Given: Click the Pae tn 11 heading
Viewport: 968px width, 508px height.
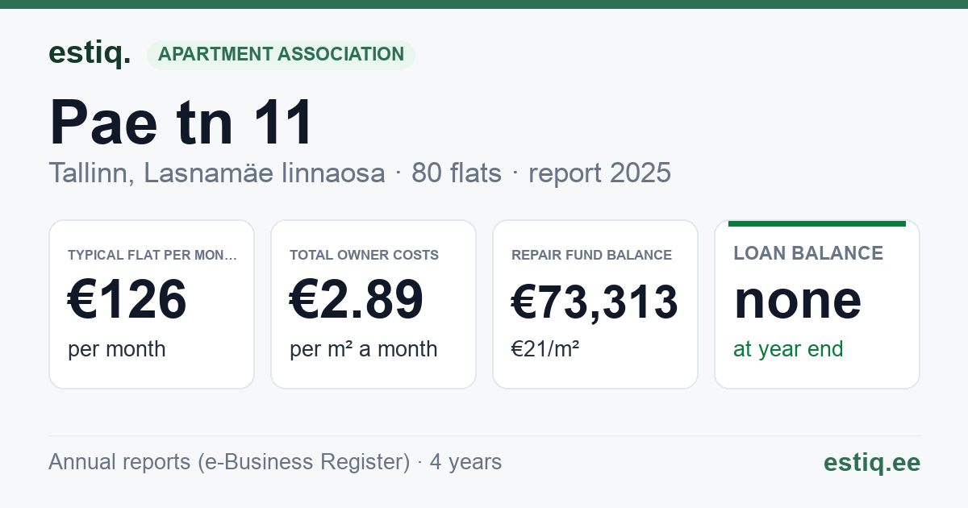Looking at the screenshot, I should 181,123.
